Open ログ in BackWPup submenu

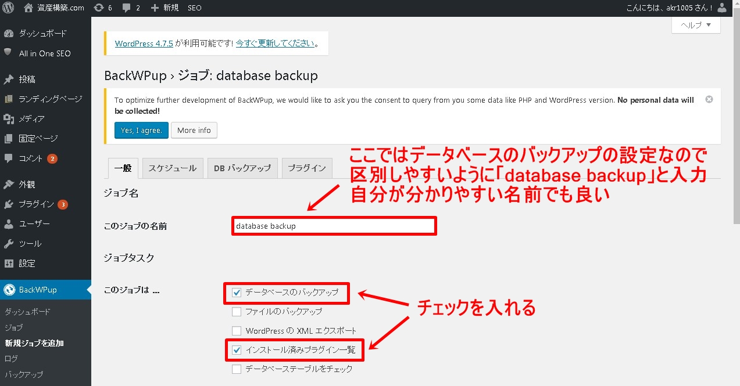click(x=11, y=359)
